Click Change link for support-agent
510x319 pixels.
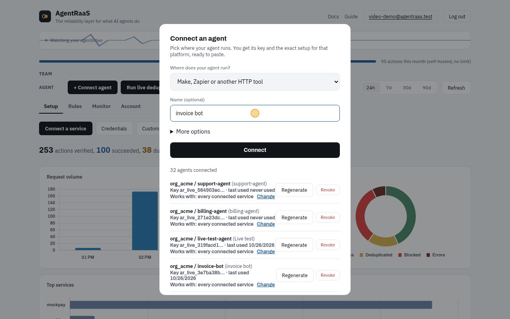tap(266, 197)
